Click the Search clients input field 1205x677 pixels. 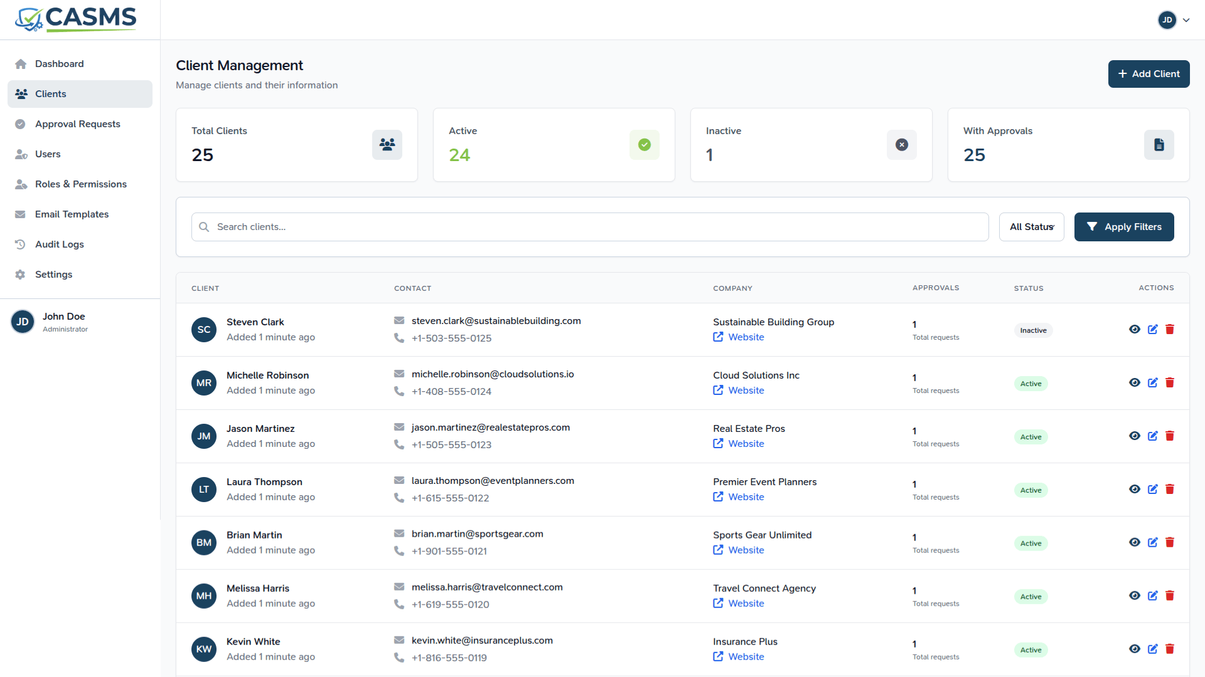pyautogui.click(x=590, y=227)
